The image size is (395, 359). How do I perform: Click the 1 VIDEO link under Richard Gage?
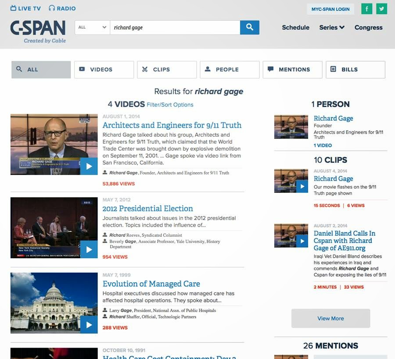323,146
